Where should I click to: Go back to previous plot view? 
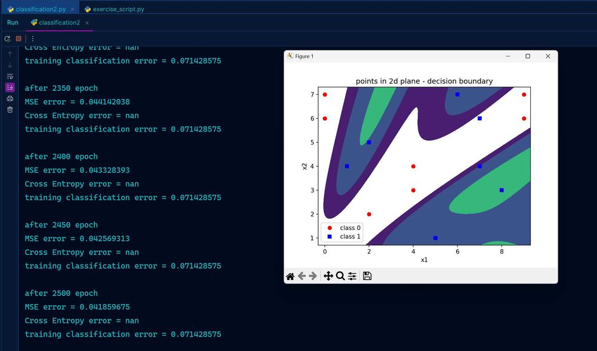pos(301,276)
